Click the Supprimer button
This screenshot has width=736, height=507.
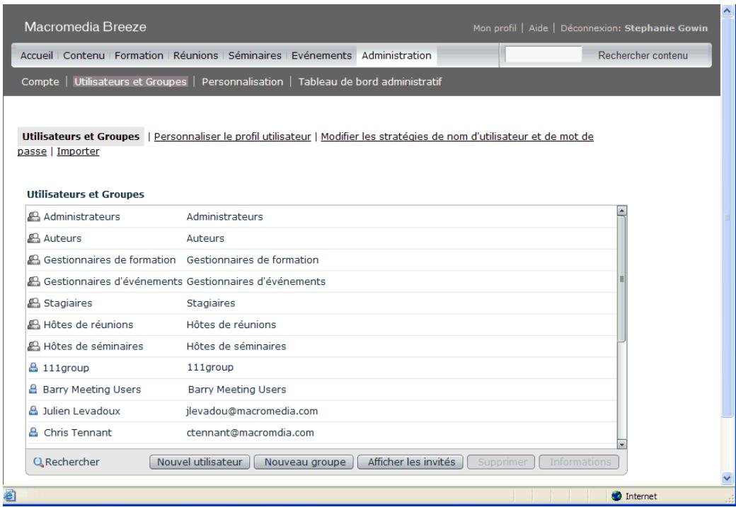click(502, 462)
